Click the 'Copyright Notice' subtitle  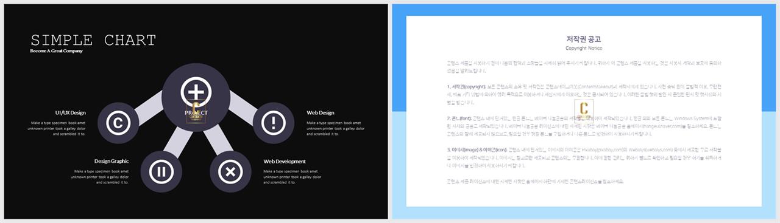click(584, 48)
